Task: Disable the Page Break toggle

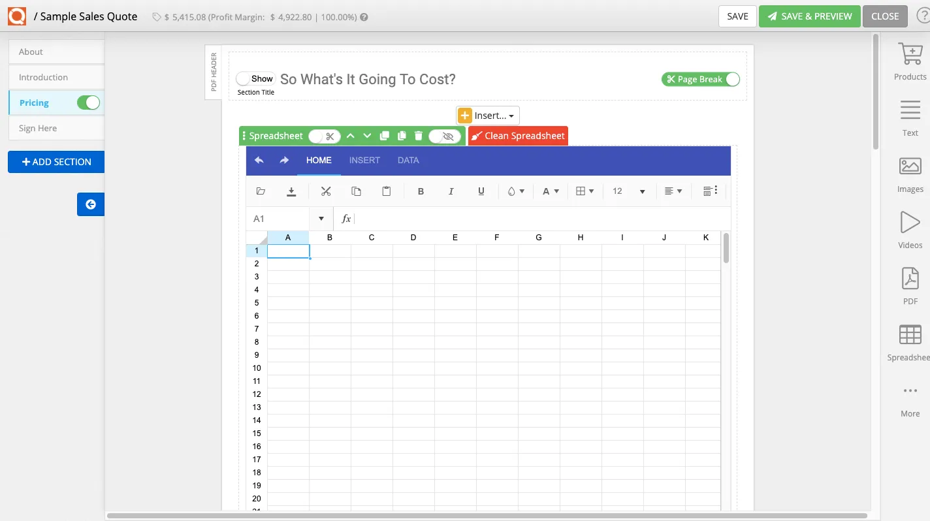Action: coord(731,78)
